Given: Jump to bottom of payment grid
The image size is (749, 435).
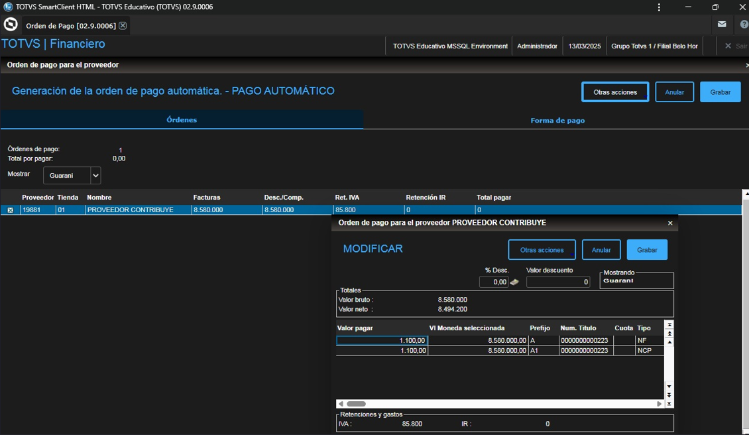Looking at the screenshot, I should click(669, 403).
